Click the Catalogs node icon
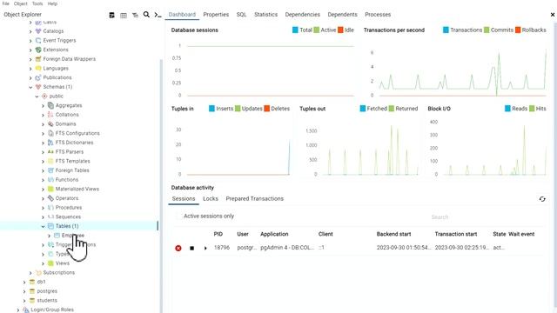Screen dimensions: 557x313 click(38, 31)
